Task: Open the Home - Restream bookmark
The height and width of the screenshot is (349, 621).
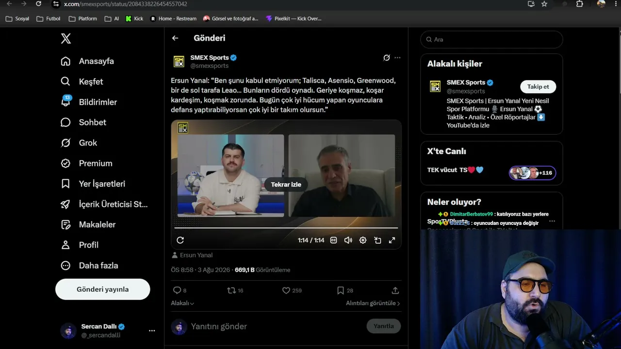Action: 173,19
